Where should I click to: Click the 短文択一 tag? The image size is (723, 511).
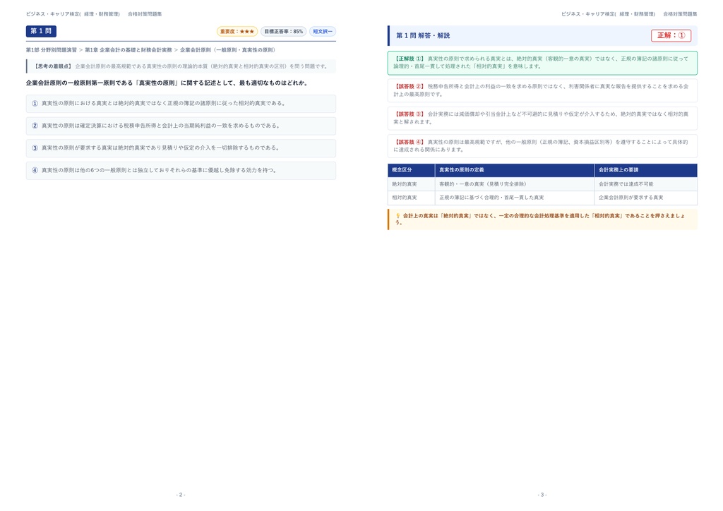(322, 32)
